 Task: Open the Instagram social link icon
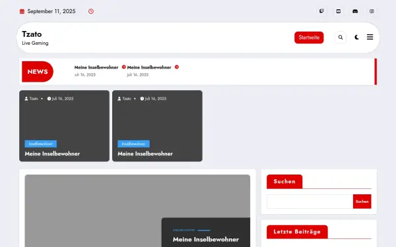[372, 11]
